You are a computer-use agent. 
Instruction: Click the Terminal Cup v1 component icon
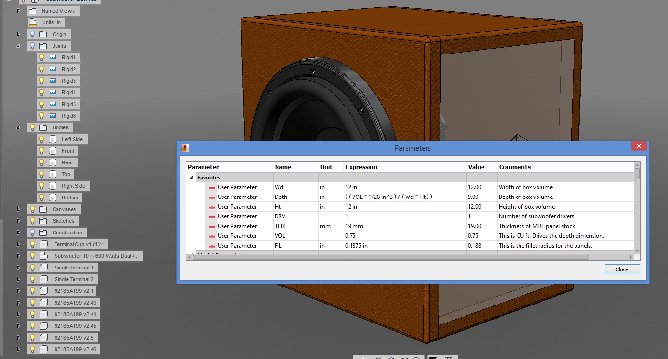point(44,244)
